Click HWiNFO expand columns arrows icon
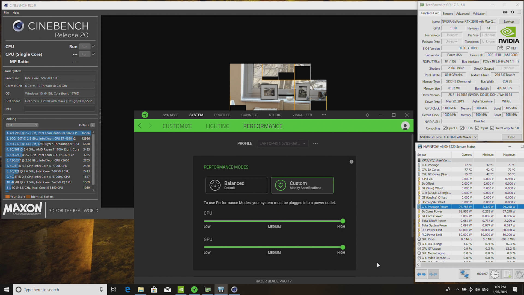Screen dimensions: 524x295 click(421, 274)
